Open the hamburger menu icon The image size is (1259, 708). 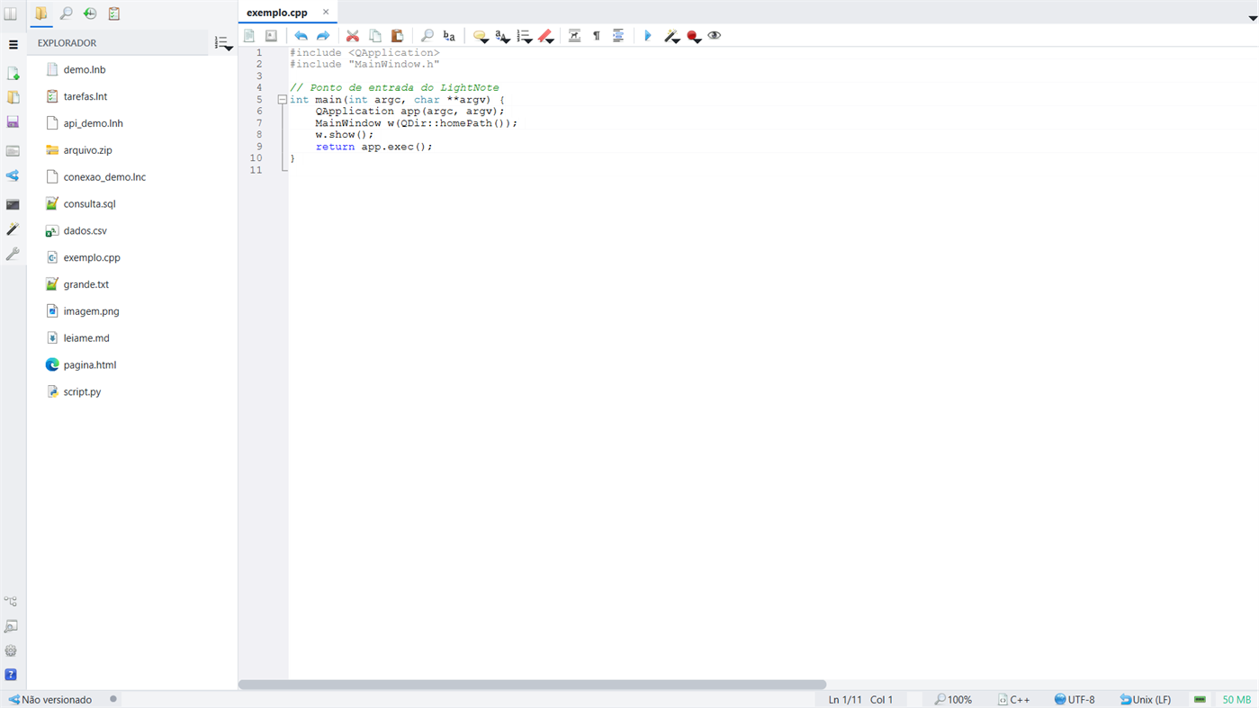pos(13,44)
